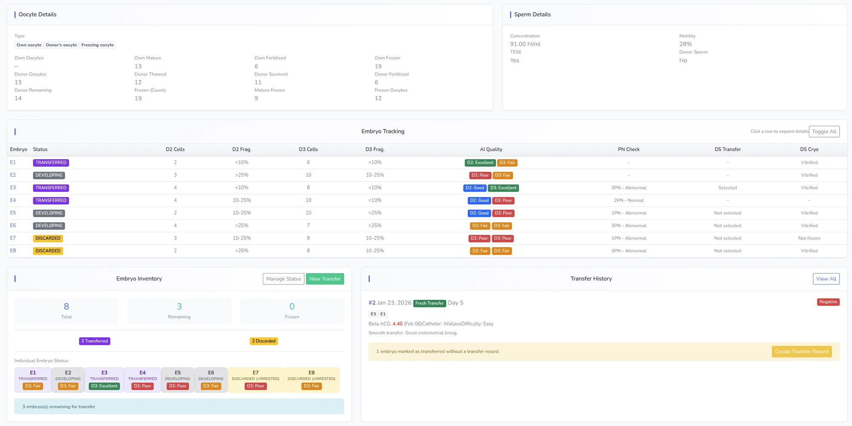Click Create Transfer Record button

801,352
